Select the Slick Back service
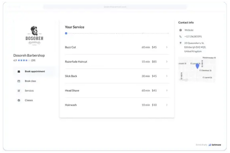Image resolution: width=230 pixels, height=153 pixels. 117,76
